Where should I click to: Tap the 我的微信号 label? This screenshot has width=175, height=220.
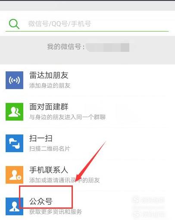click(x=66, y=47)
